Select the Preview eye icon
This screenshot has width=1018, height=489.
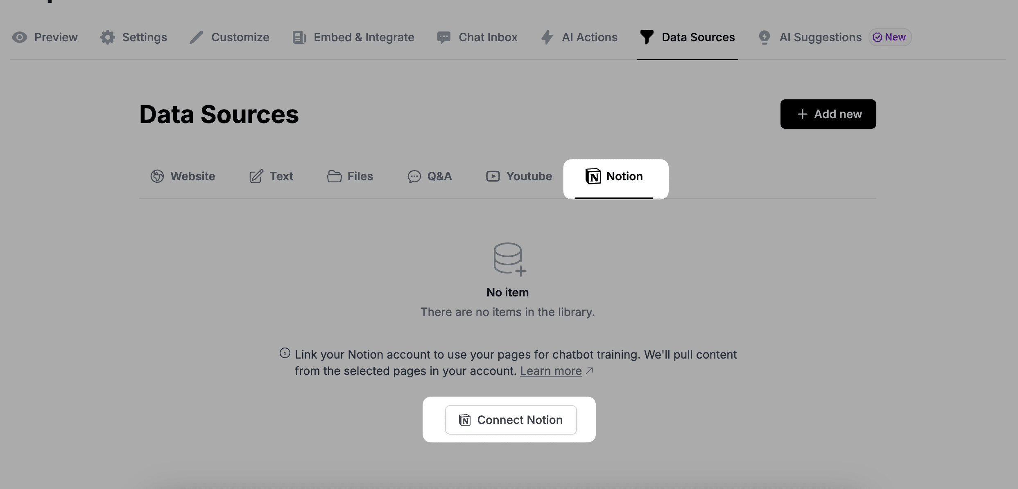pyautogui.click(x=19, y=37)
